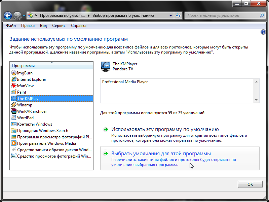The height and width of the screenshot is (202, 269).
Task: Select Средство просмотра фотографий Win... entry
Action: pyautogui.click(x=51, y=156)
